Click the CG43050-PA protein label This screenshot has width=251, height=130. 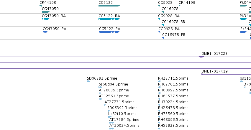pyautogui.click(x=55, y=29)
